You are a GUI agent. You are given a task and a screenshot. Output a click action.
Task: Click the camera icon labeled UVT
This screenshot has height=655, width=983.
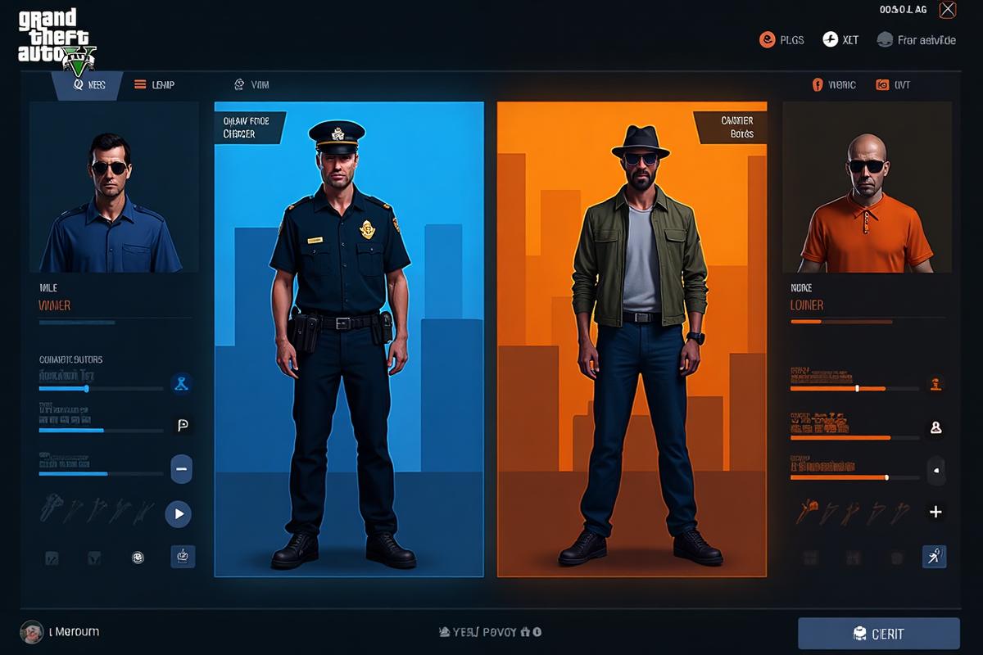pyautogui.click(x=881, y=84)
